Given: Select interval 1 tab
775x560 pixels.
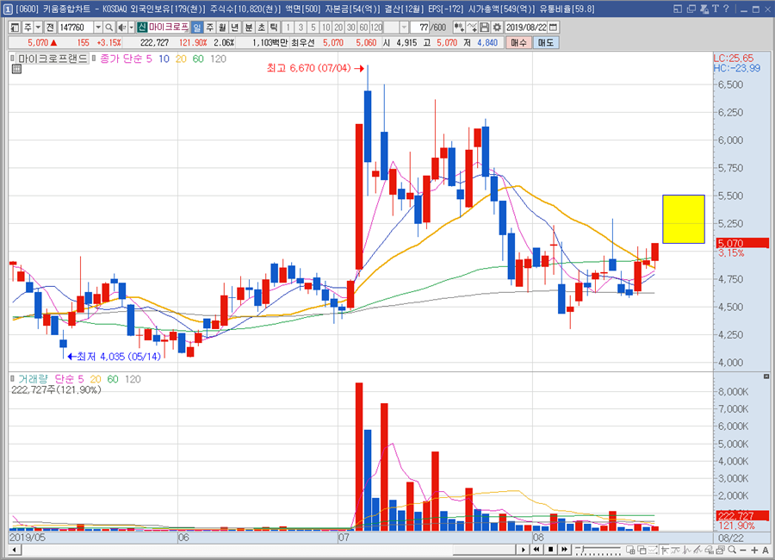Looking at the screenshot, I should pyautogui.click(x=288, y=28).
